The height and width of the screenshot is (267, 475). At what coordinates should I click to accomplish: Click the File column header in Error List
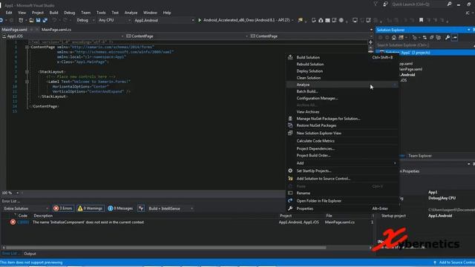pyautogui.click(x=329, y=216)
